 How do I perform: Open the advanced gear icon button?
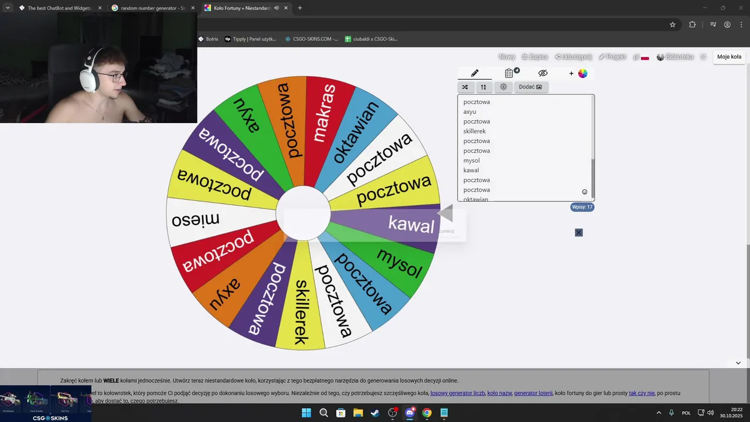503,87
